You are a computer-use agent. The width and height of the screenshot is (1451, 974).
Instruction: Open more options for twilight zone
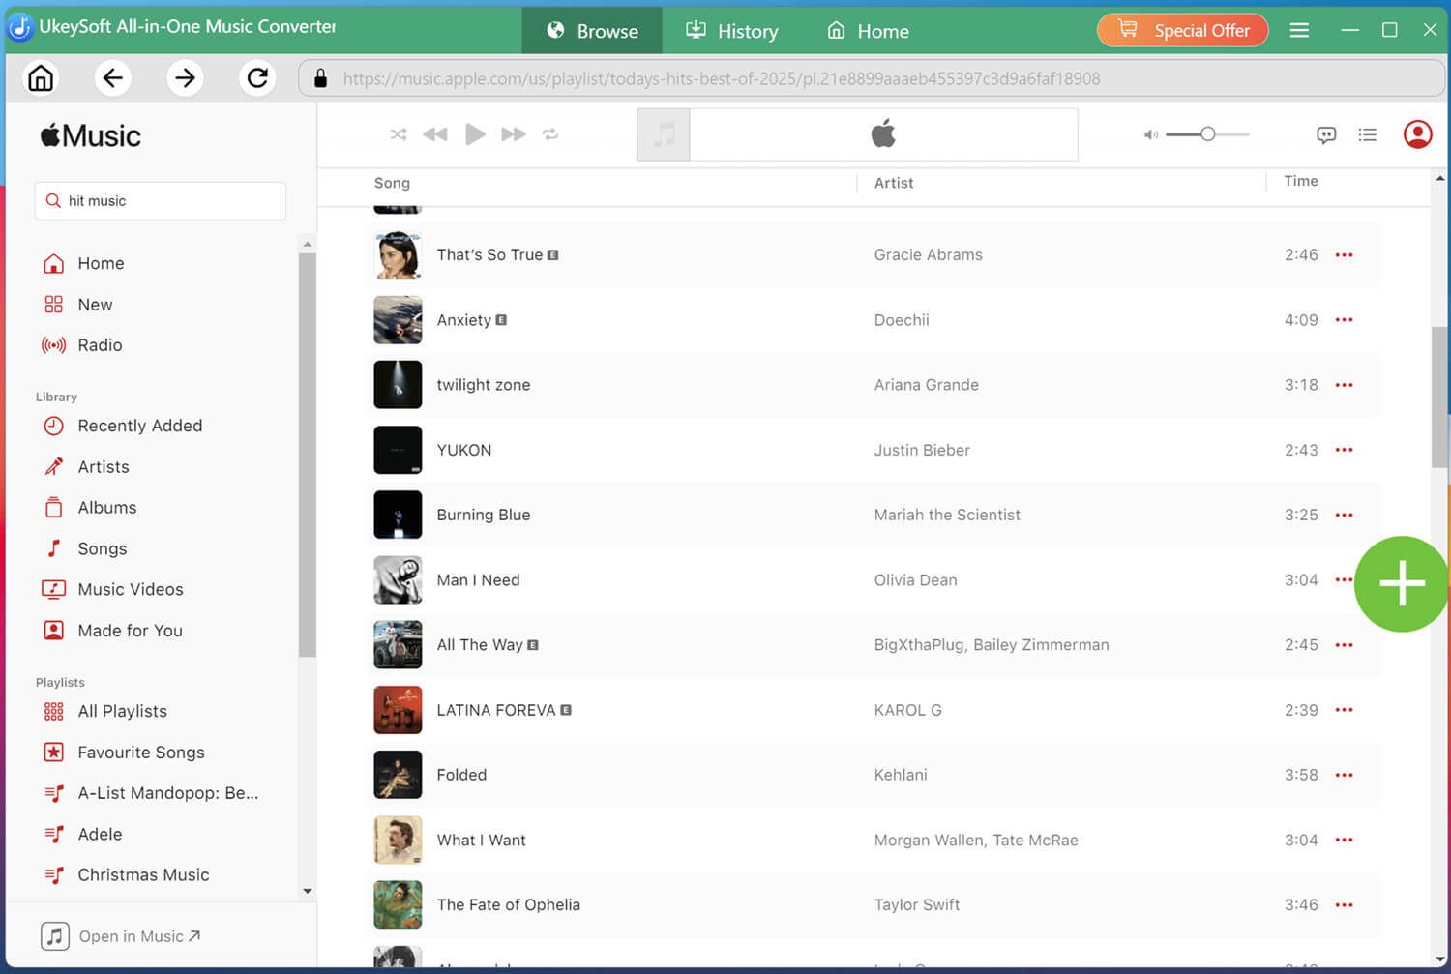(x=1344, y=385)
